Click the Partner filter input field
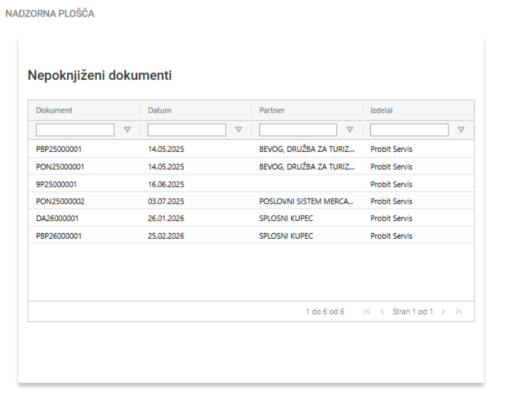Image resolution: width=513 pixels, height=399 pixels. [x=298, y=130]
